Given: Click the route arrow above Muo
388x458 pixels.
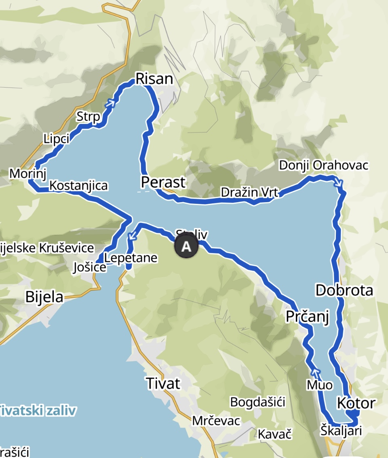Looking at the screenshot, I should coord(315,373).
